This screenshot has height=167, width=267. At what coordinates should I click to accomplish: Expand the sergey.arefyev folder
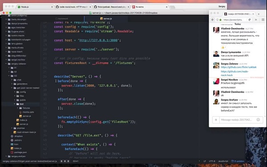click(6, 156)
